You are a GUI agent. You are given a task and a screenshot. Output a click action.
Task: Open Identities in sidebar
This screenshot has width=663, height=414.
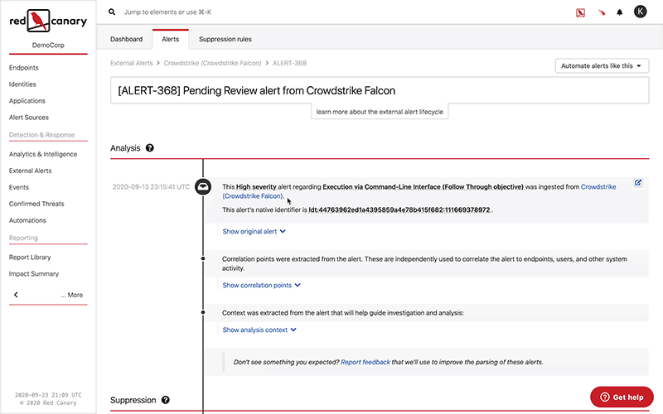[x=22, y=84]
